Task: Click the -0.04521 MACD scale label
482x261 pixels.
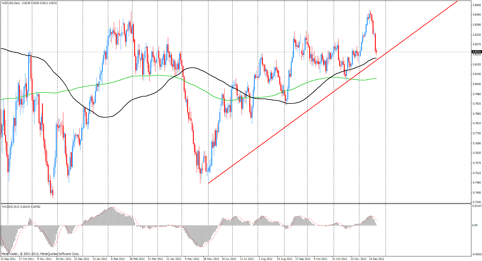Action: (477, 254)
